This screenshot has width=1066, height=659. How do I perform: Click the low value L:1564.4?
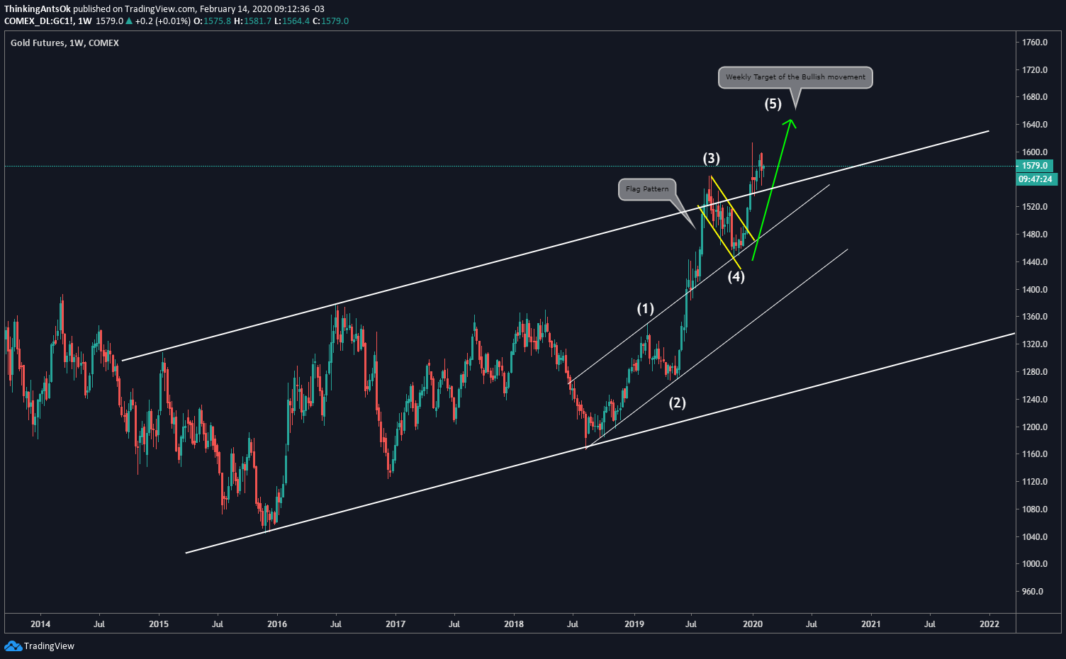point(292,21)
